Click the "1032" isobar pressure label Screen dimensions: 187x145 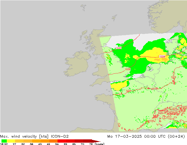coord(119,48)
